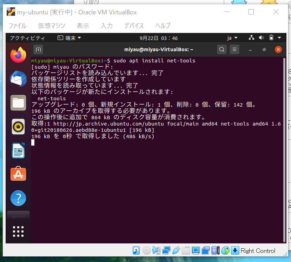The width and height of the screenshot is (291, 262).
Task: Open the 表示 menu
Action: point(83,26)
